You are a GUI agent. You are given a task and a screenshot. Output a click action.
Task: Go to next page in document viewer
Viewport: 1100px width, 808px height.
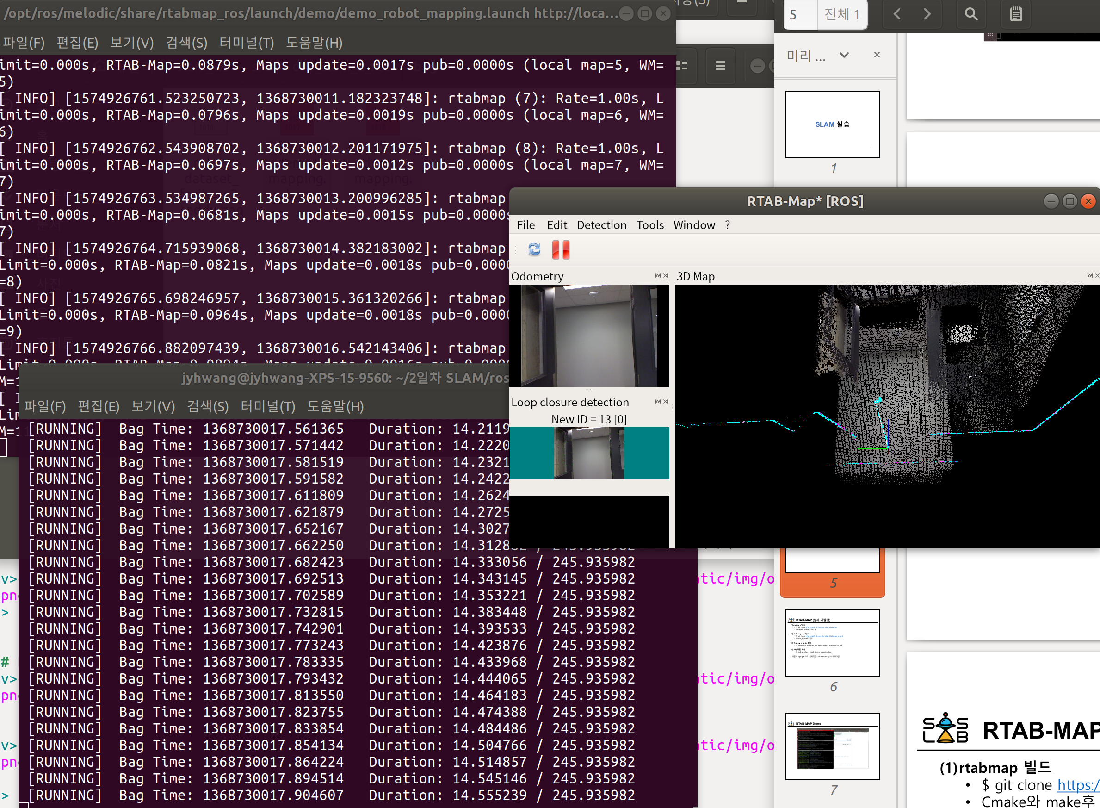(x=927, y=14)
